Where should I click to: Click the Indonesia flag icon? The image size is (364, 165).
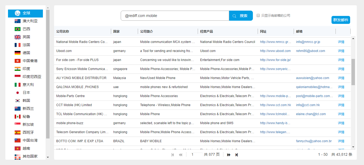pyautogui.click(x=18, y=77)
